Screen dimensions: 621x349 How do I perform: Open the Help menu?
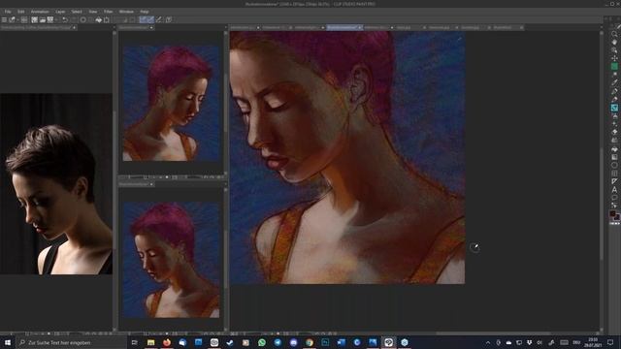tap(145, 12)
